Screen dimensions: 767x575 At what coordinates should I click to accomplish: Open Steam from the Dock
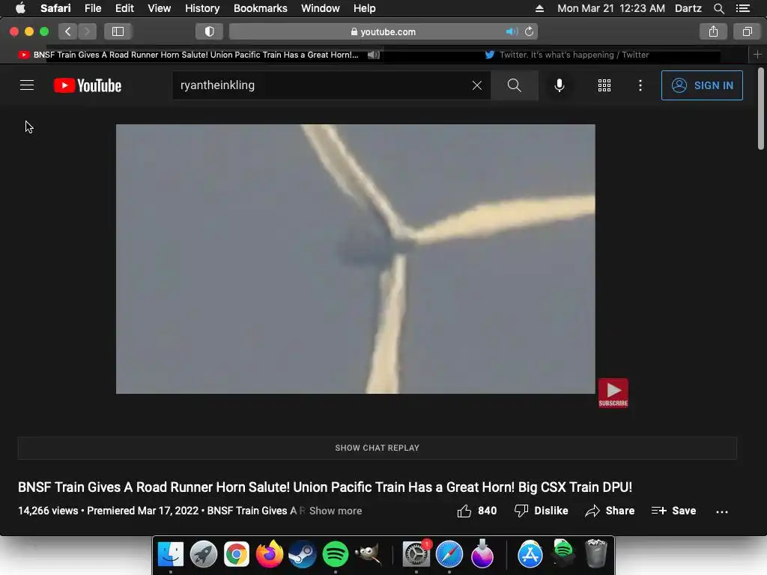pos(303,554)
